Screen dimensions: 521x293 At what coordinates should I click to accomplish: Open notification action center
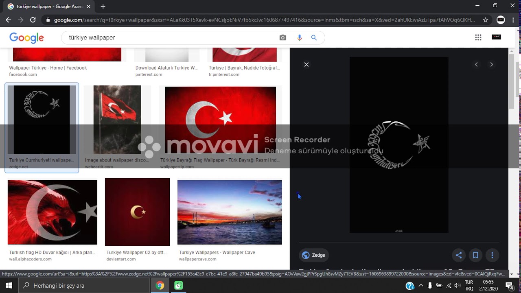point(509,286)
